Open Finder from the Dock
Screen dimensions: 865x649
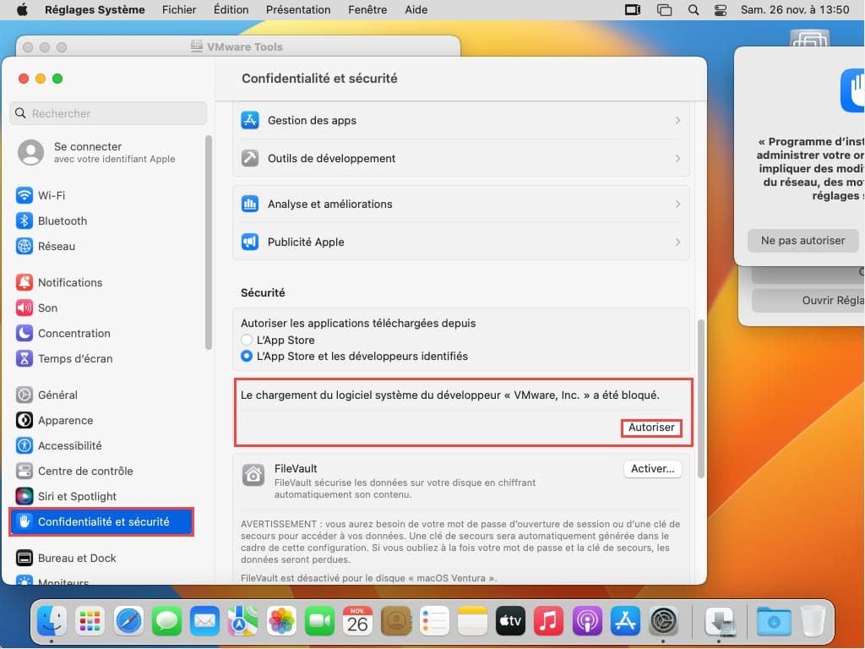pyautogui.click(x=52, y=621)
